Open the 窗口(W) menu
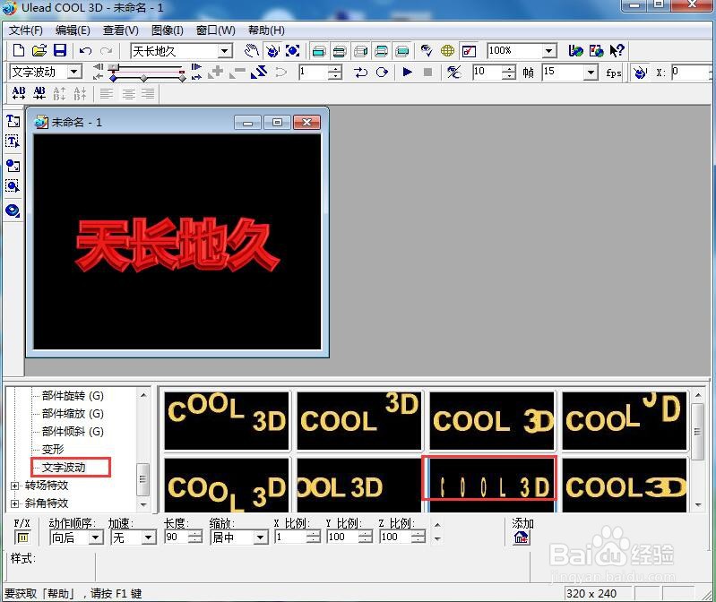Viewport: 716px width, 602px height. (216, 30)
